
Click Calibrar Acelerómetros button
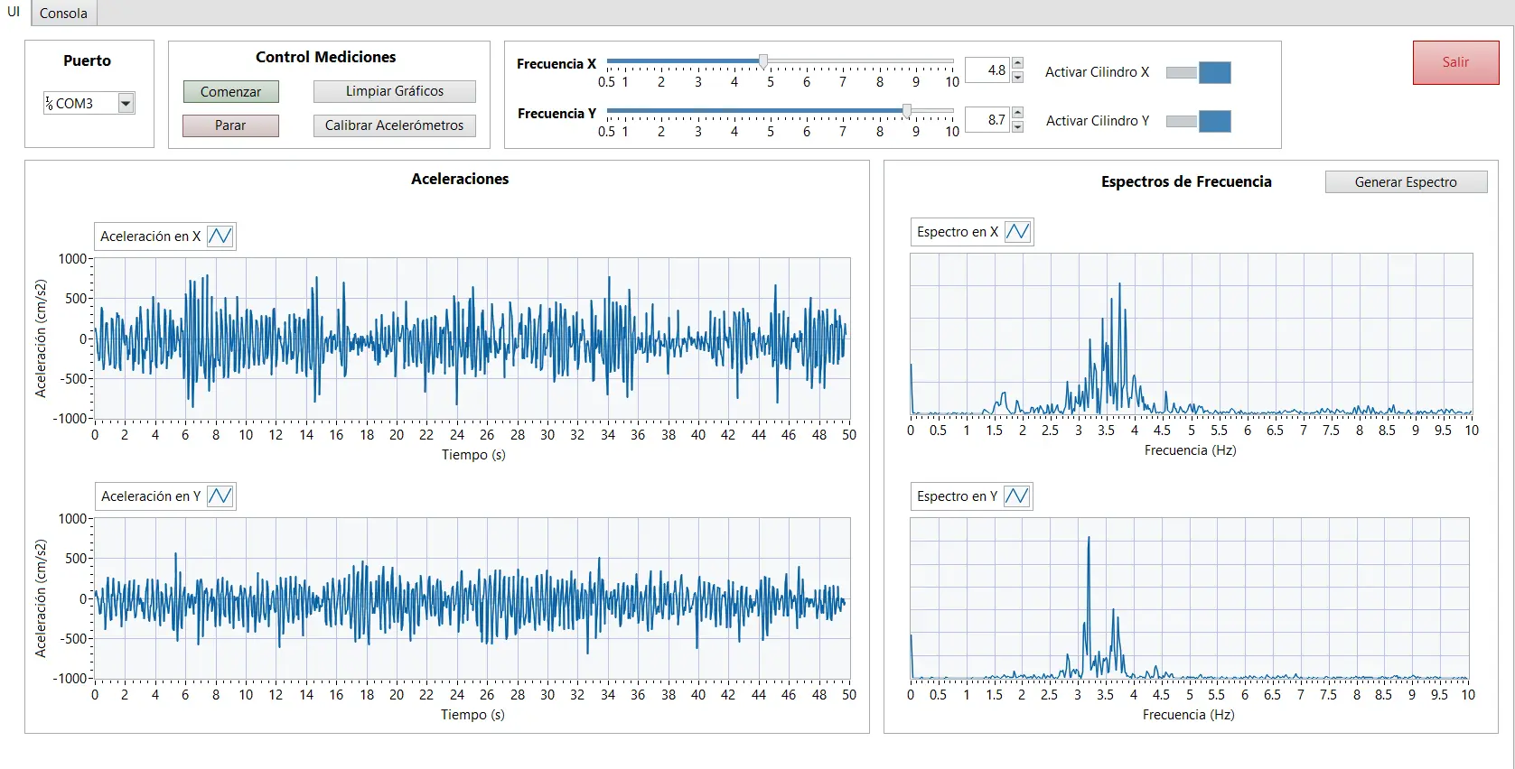(394, 125)
